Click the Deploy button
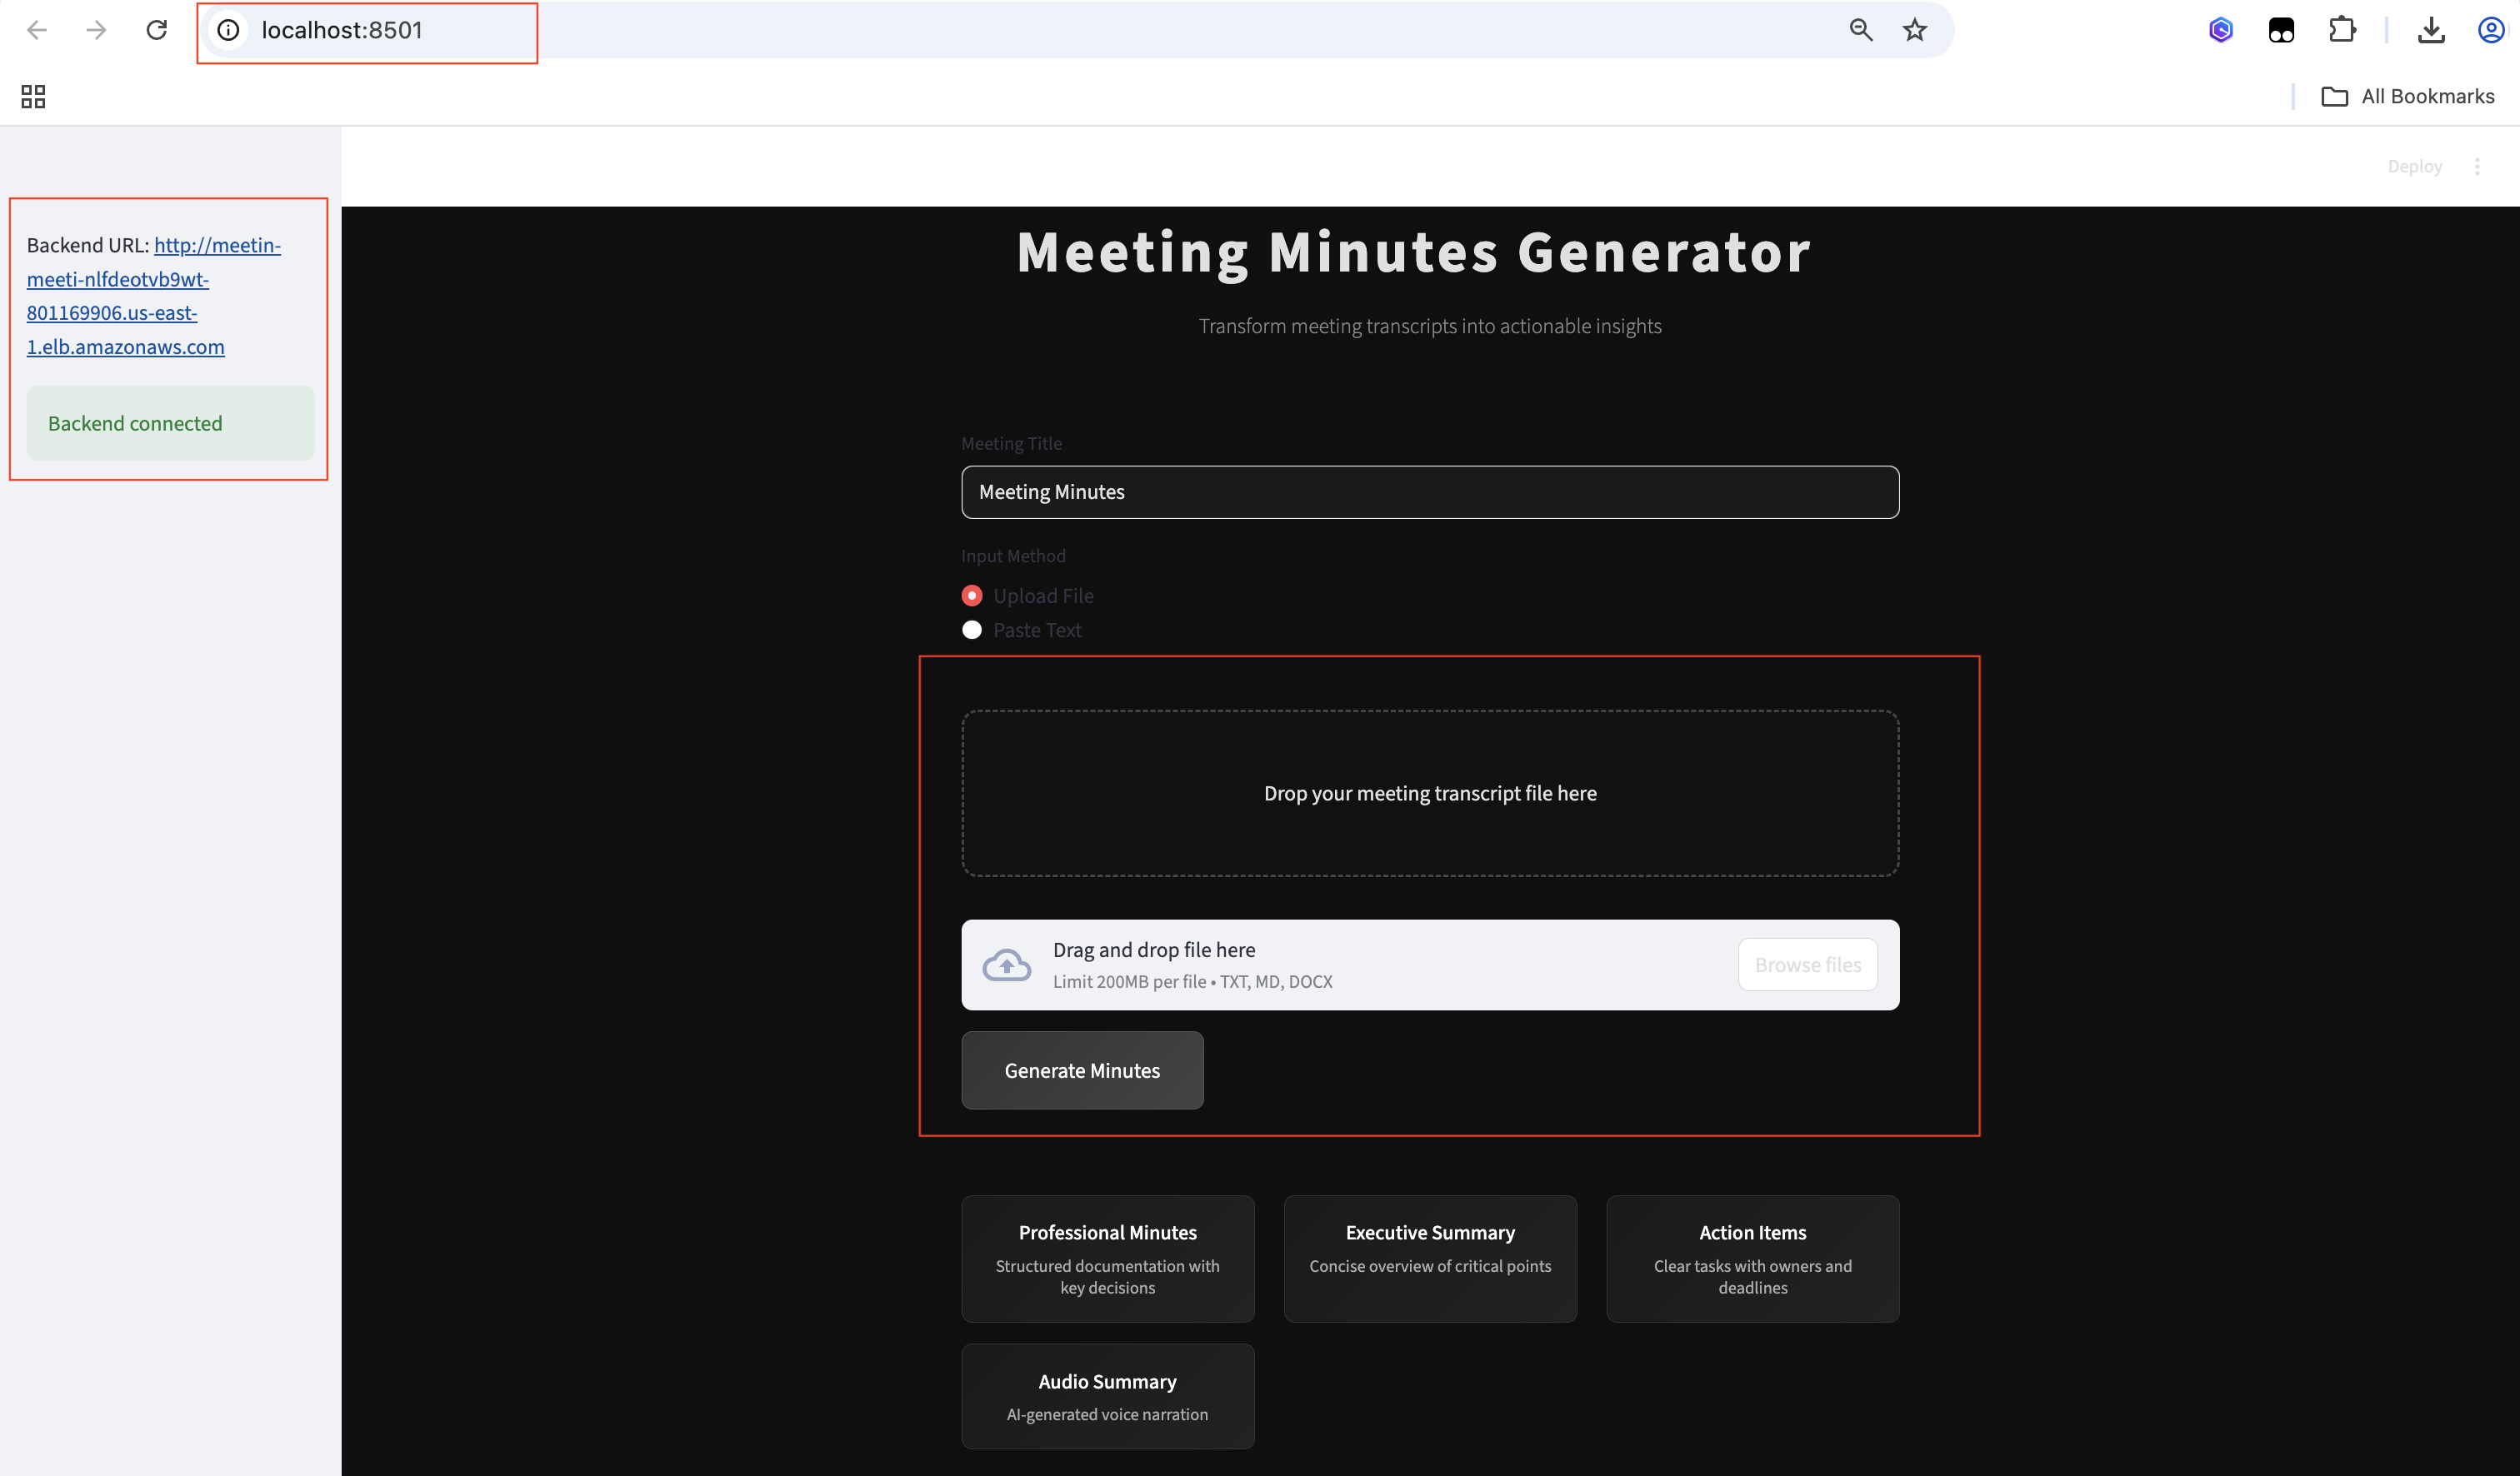The image size is (2520, 1476). click(x=2414, y=166)
